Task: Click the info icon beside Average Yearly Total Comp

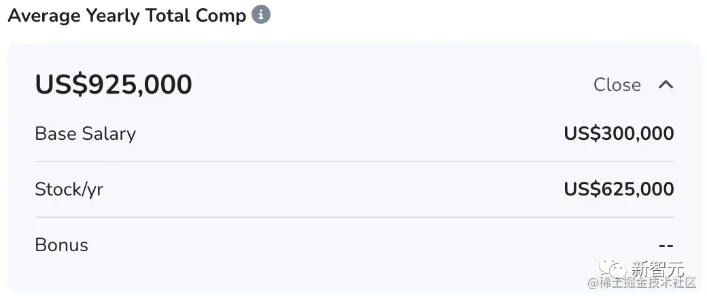Action: (x=261, y=15)
